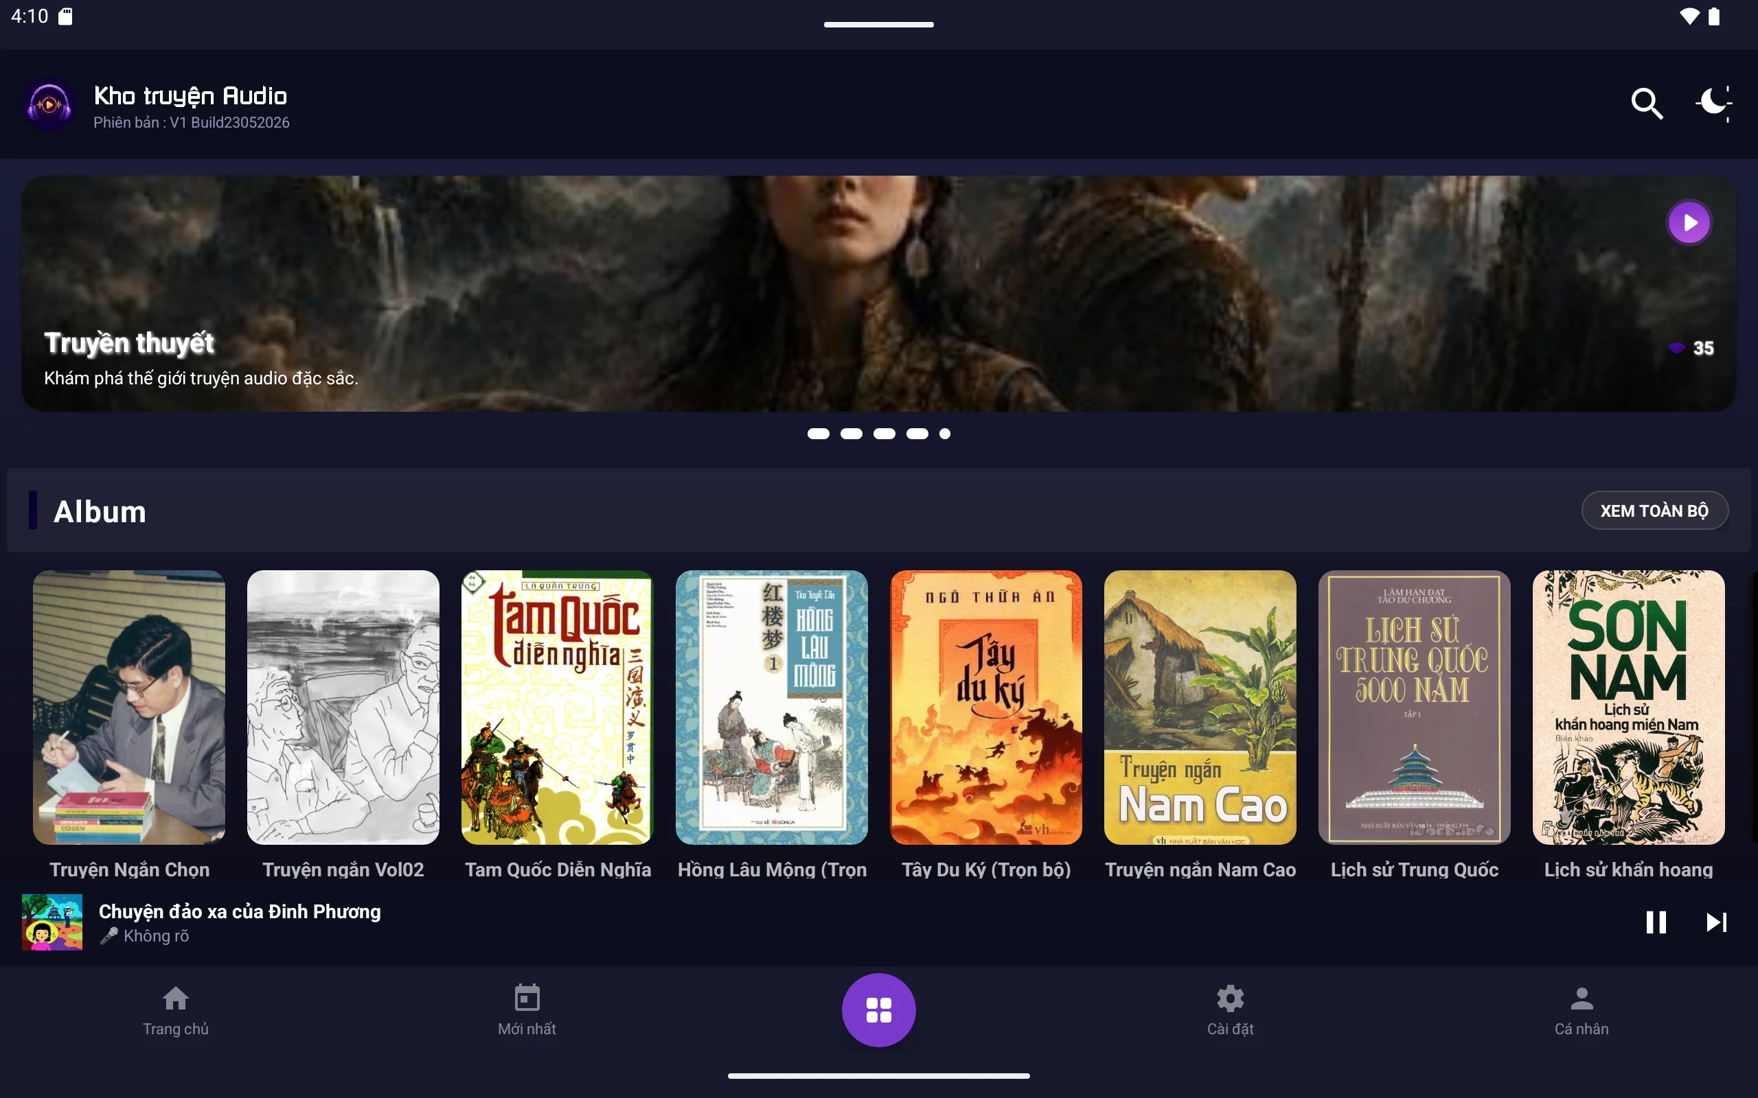
Task: Open Hồng Lâu Mộng album cover
Action: pyautogui.click(x=771, y=708)
